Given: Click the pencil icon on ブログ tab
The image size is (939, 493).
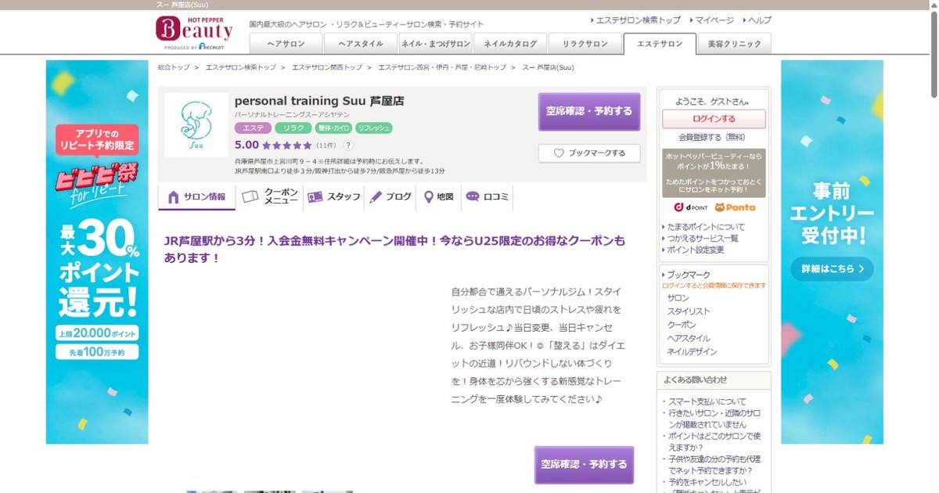Looking at the screenshot, I should point(376,197).
